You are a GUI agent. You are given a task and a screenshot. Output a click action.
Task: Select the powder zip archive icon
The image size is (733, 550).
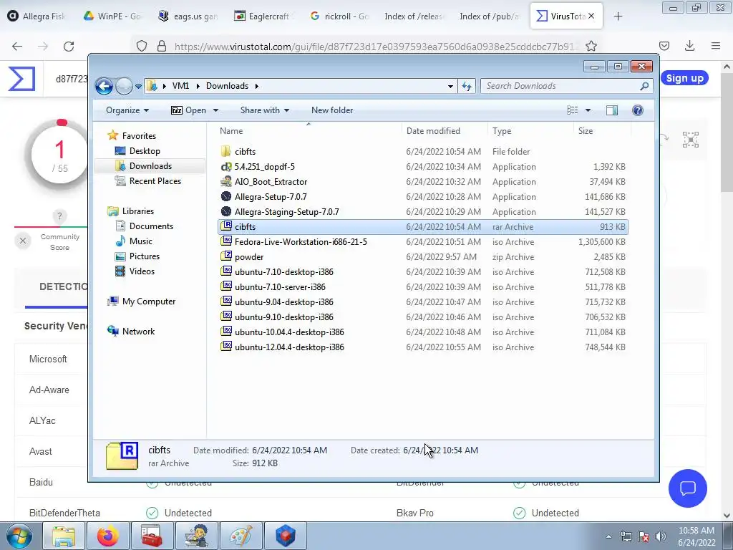point(225,256)
